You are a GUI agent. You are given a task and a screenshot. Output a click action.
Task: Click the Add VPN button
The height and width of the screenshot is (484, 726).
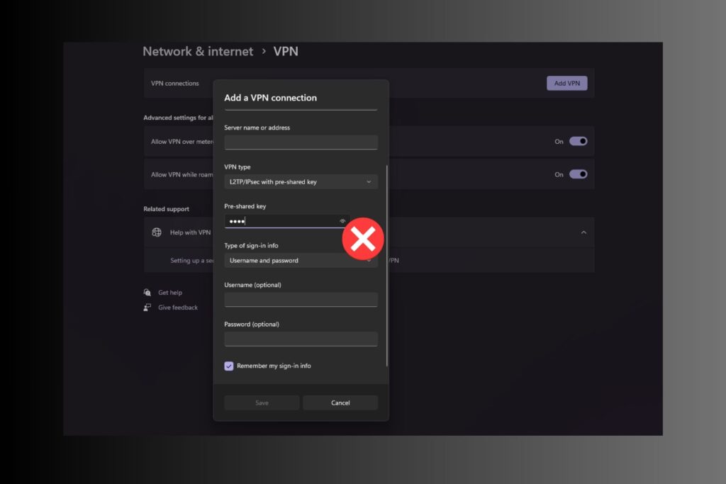point(566,83)
